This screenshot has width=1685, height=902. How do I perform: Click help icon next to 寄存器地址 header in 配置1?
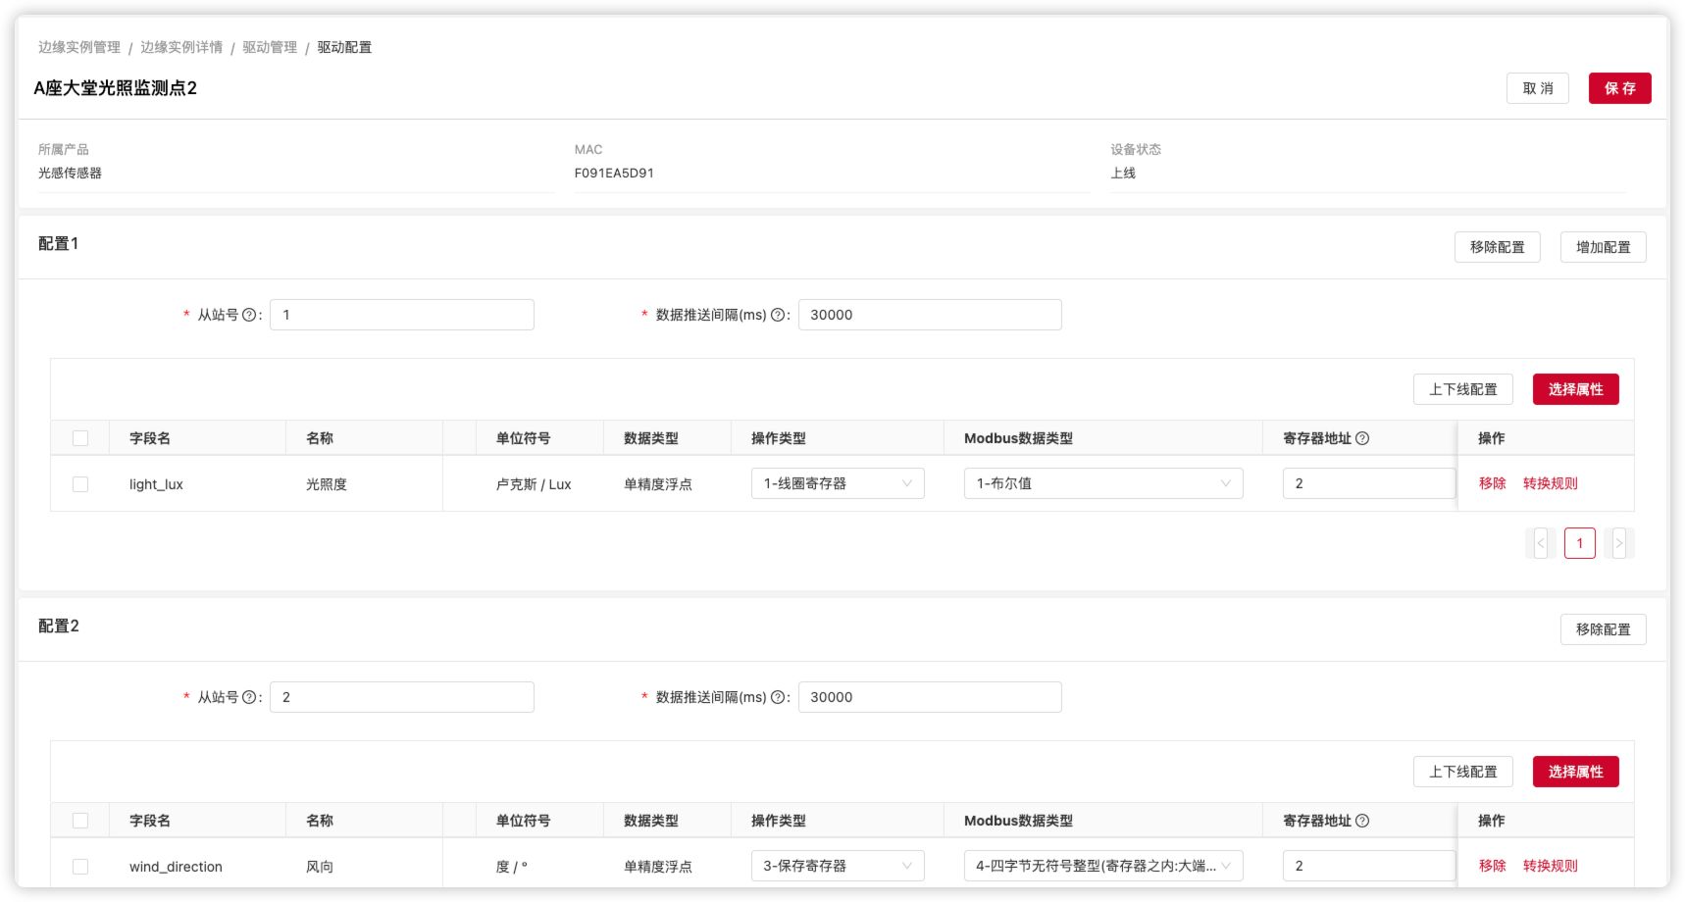tap(1362, 438)
